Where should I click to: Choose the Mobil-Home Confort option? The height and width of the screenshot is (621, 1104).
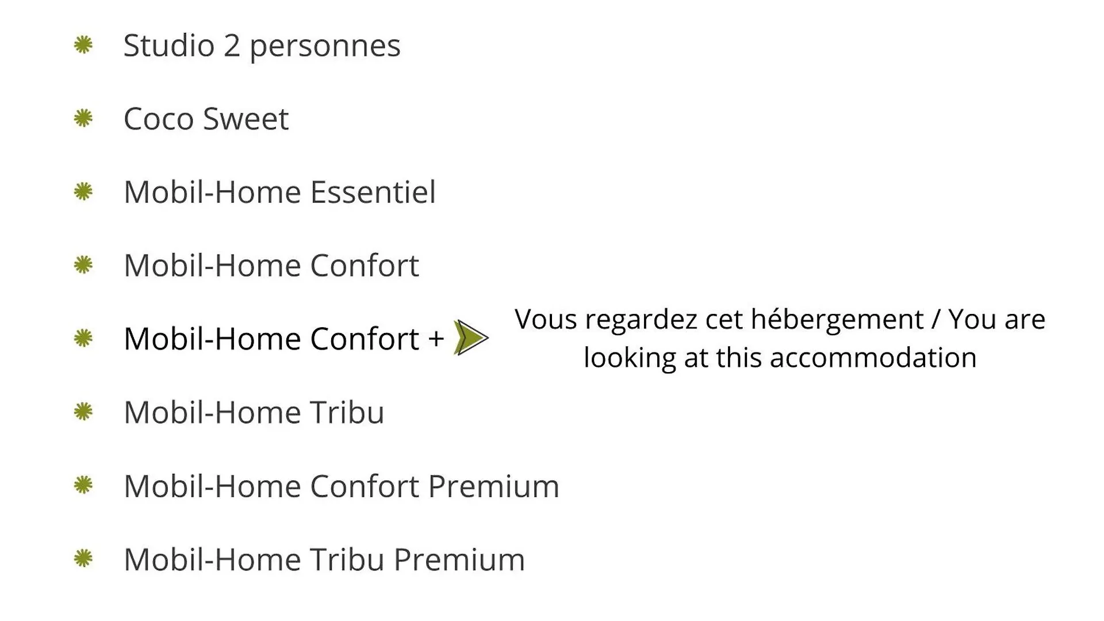coord(271,266)
